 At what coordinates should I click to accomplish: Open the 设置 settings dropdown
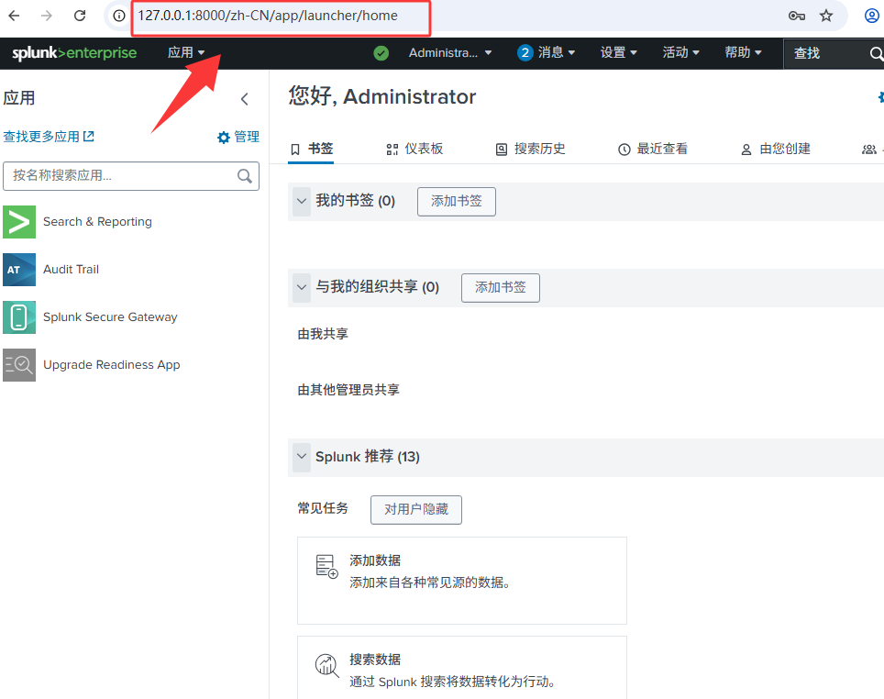click(x=618, y=52)
